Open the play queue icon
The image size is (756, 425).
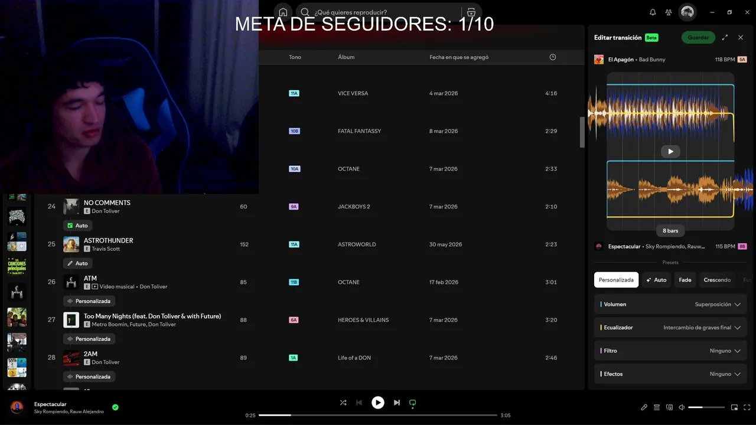(x=657, y=407)
